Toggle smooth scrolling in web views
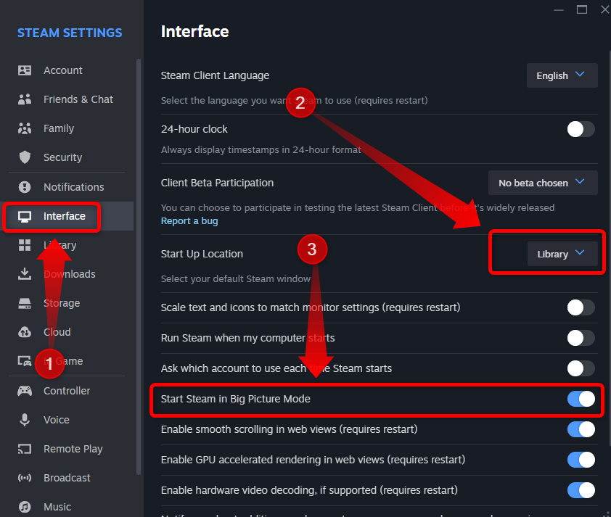Viewport: 611px width, 517px height. (581, 429)
